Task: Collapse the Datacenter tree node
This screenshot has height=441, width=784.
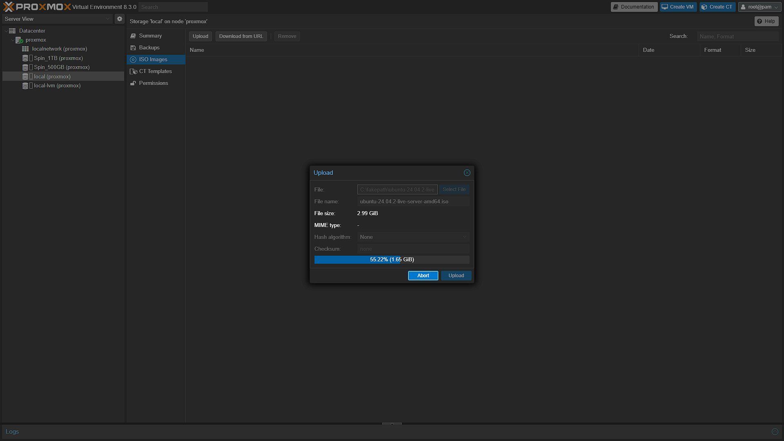Action: pyautogui.click(x=6, y=31)
